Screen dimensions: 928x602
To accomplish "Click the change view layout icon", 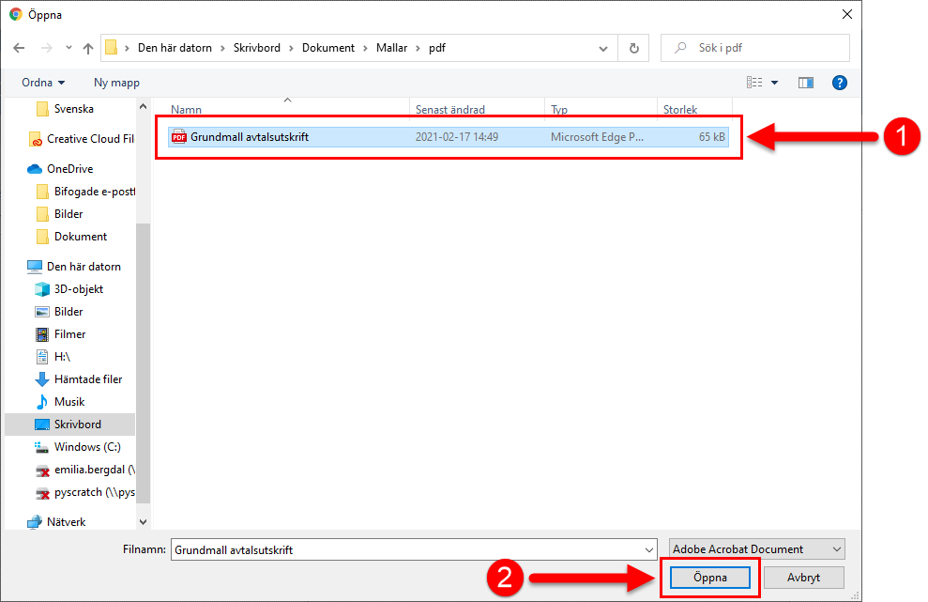I will pos(754,83).
